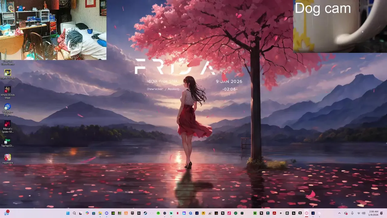Viewport: 387px width, 218px height.
Task: Launch Minecraft from the taskbar
Action: [255, 213]
